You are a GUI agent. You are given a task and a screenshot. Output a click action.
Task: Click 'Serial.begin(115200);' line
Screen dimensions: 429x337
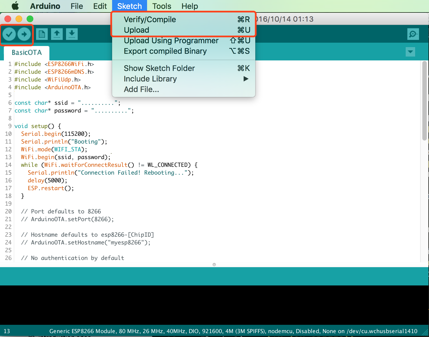tap(56, 134)
